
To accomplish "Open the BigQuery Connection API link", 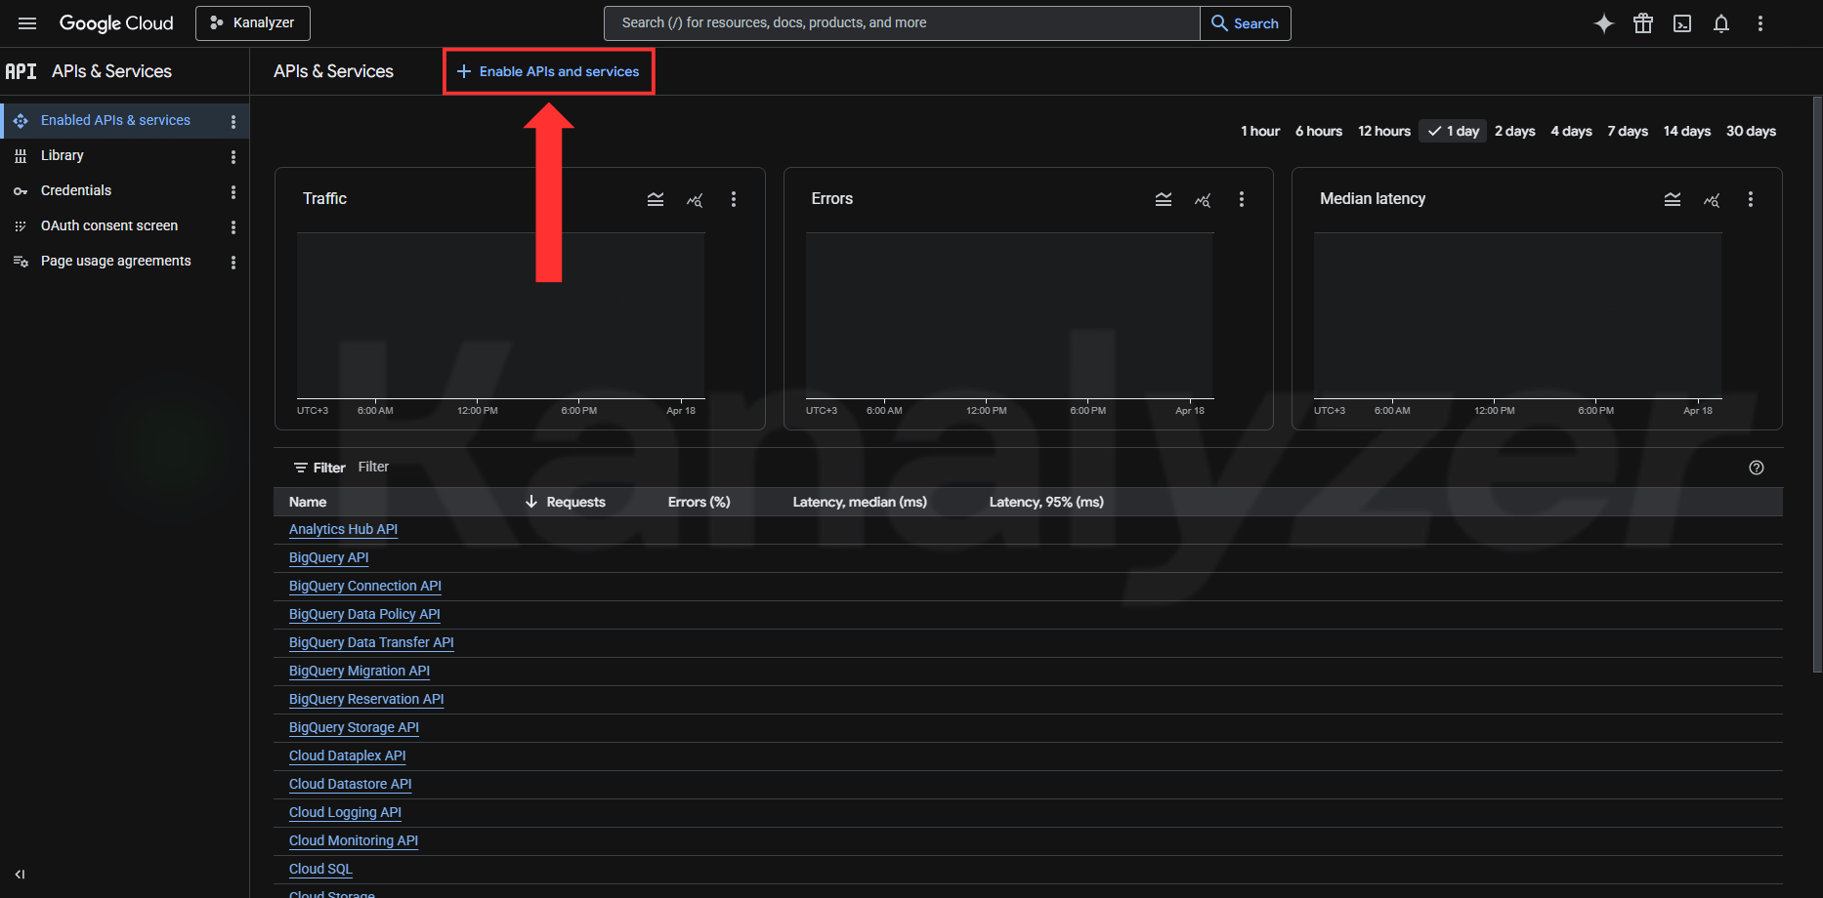I will 365,586.
